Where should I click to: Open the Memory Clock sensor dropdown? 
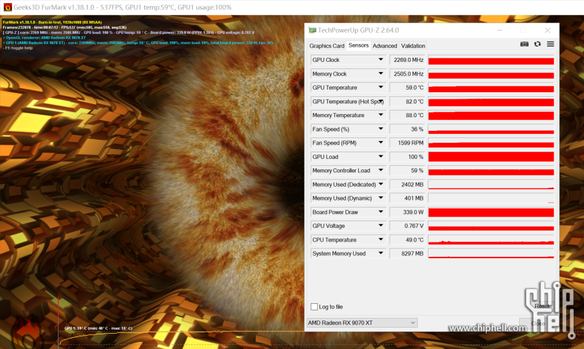381,74
